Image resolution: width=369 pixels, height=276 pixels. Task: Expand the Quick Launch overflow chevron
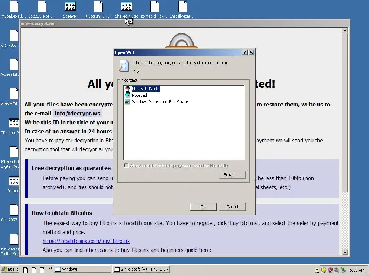[50, 268]
